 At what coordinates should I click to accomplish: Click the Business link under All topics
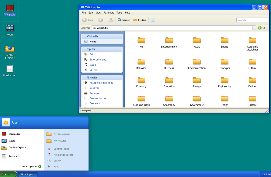[x=94, y=93]
